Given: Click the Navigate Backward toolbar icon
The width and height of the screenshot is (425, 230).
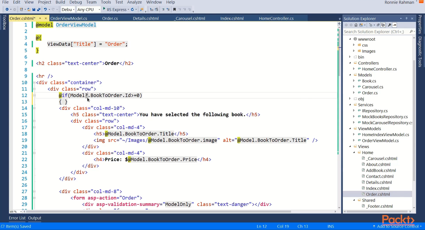Looking at the screenshot, I should click(7, 10).
